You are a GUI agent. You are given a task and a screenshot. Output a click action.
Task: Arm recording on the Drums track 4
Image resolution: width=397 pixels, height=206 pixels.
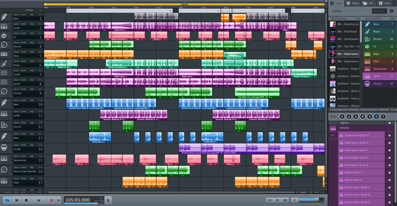click(31, 42)
